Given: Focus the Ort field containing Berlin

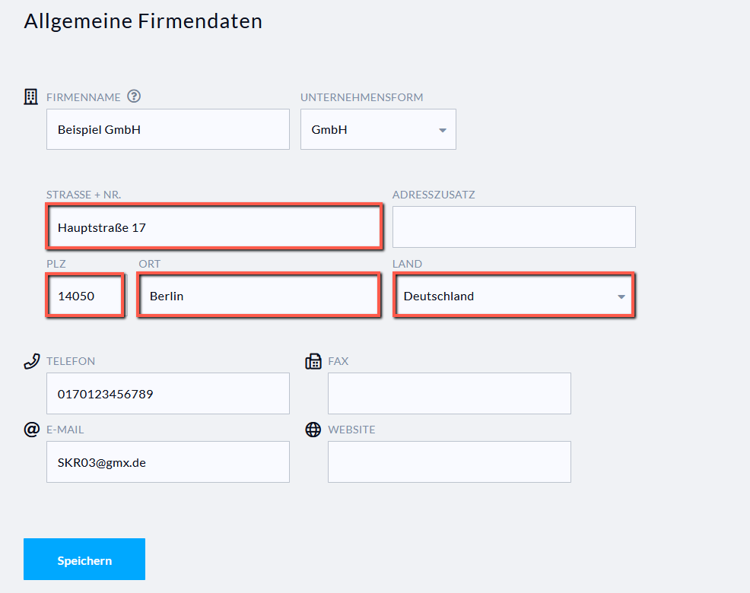Looking at the screenshot, I should (x=258, y=296).
